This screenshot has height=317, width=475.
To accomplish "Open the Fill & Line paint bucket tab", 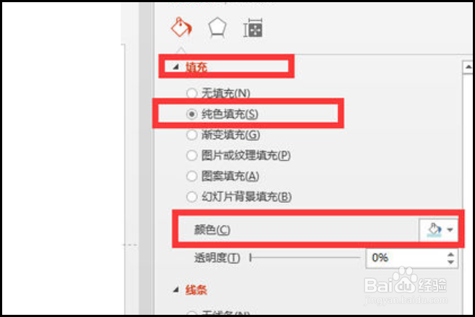I will pyautogui.click(x=181, y=27).
